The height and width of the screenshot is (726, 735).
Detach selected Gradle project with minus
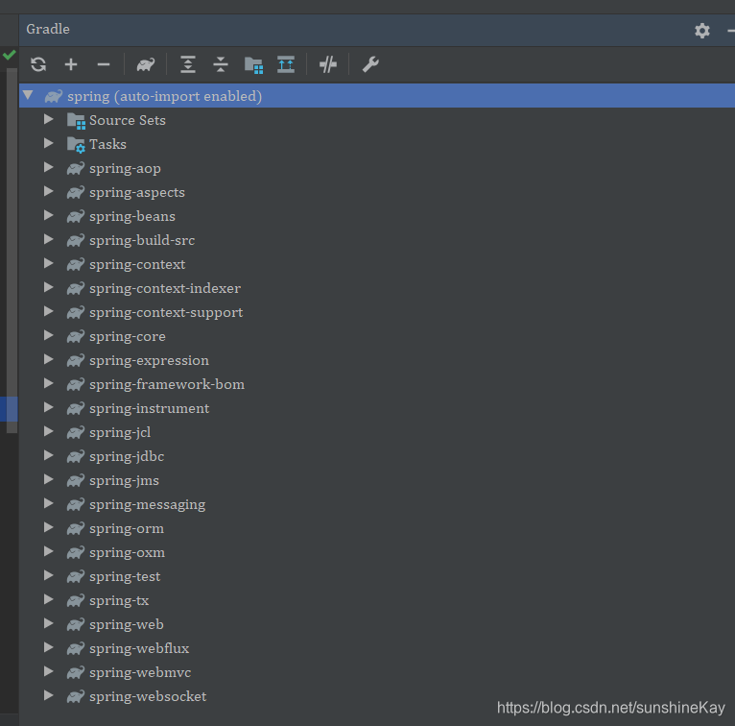(103, 64)
